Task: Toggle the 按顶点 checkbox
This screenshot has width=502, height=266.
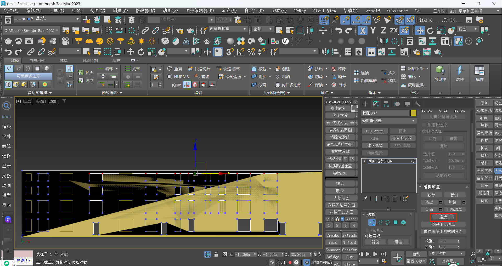Action: coord(368,230)
